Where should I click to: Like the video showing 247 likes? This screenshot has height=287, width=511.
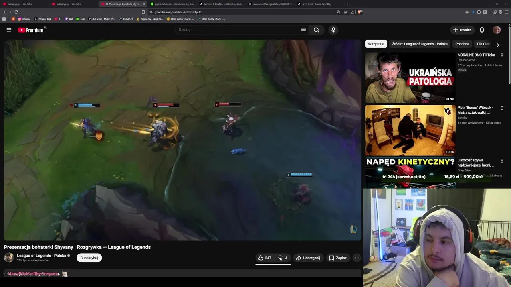[x=264, y=258]
